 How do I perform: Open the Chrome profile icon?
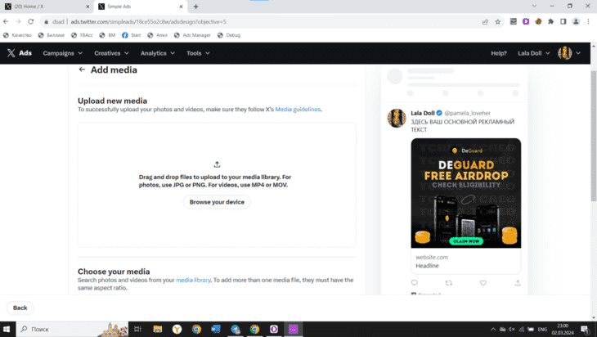click(x=576, y=22)
